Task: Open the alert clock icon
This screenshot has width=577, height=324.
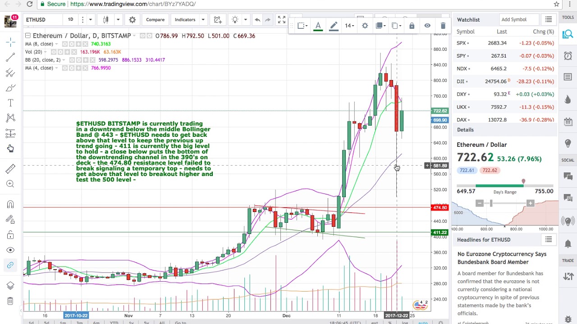Action: 218,20
